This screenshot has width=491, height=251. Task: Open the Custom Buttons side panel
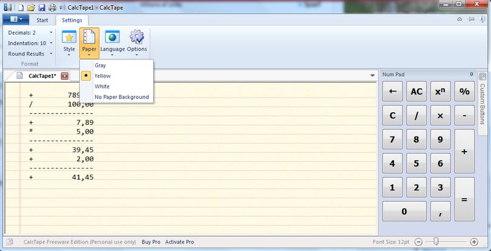(483, 104)
